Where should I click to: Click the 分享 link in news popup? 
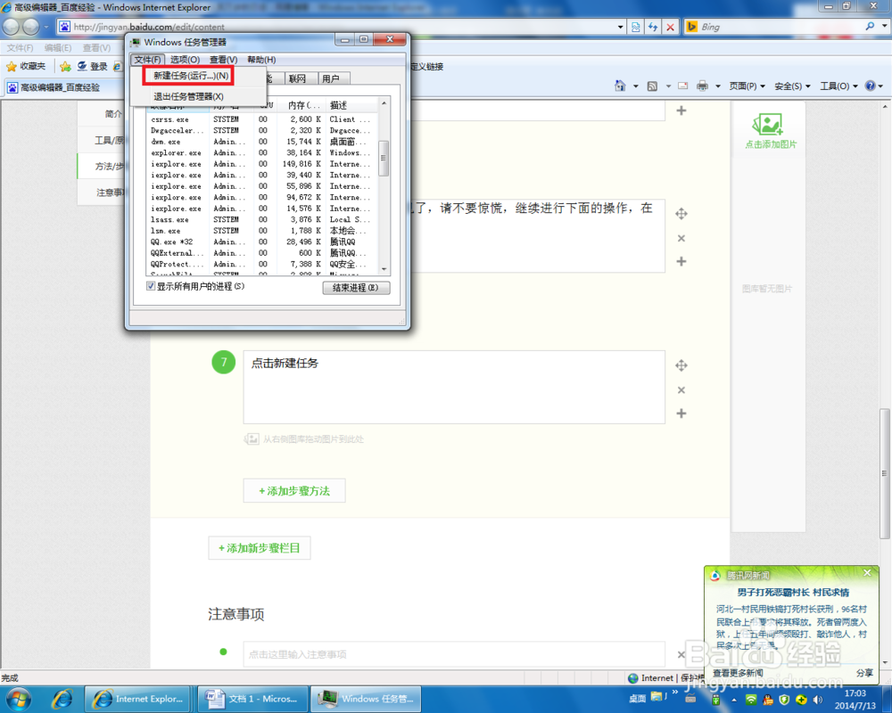(x=864, y=673)
